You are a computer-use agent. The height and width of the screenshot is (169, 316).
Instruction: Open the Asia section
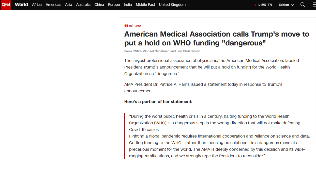pos(69,5)
